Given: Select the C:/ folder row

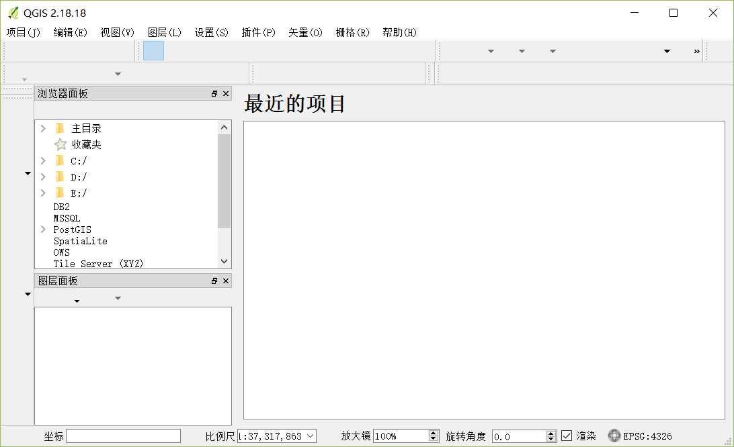Looking at the screenshot, I should tap(79, 161).
